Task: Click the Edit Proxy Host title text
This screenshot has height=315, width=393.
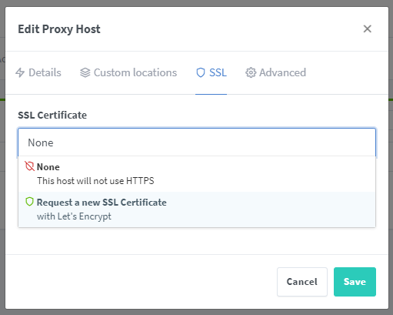Action: (x=59, y=29)
